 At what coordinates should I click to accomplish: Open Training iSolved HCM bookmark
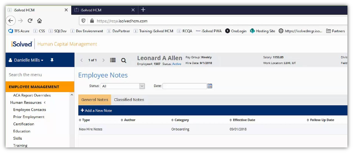coord(154,31)
